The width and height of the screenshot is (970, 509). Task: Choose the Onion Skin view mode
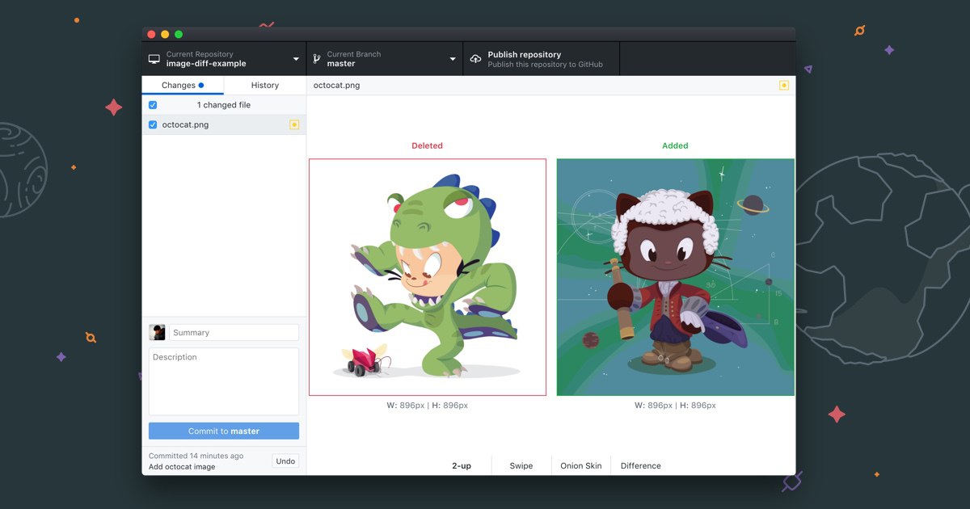(x=581, y=465)
